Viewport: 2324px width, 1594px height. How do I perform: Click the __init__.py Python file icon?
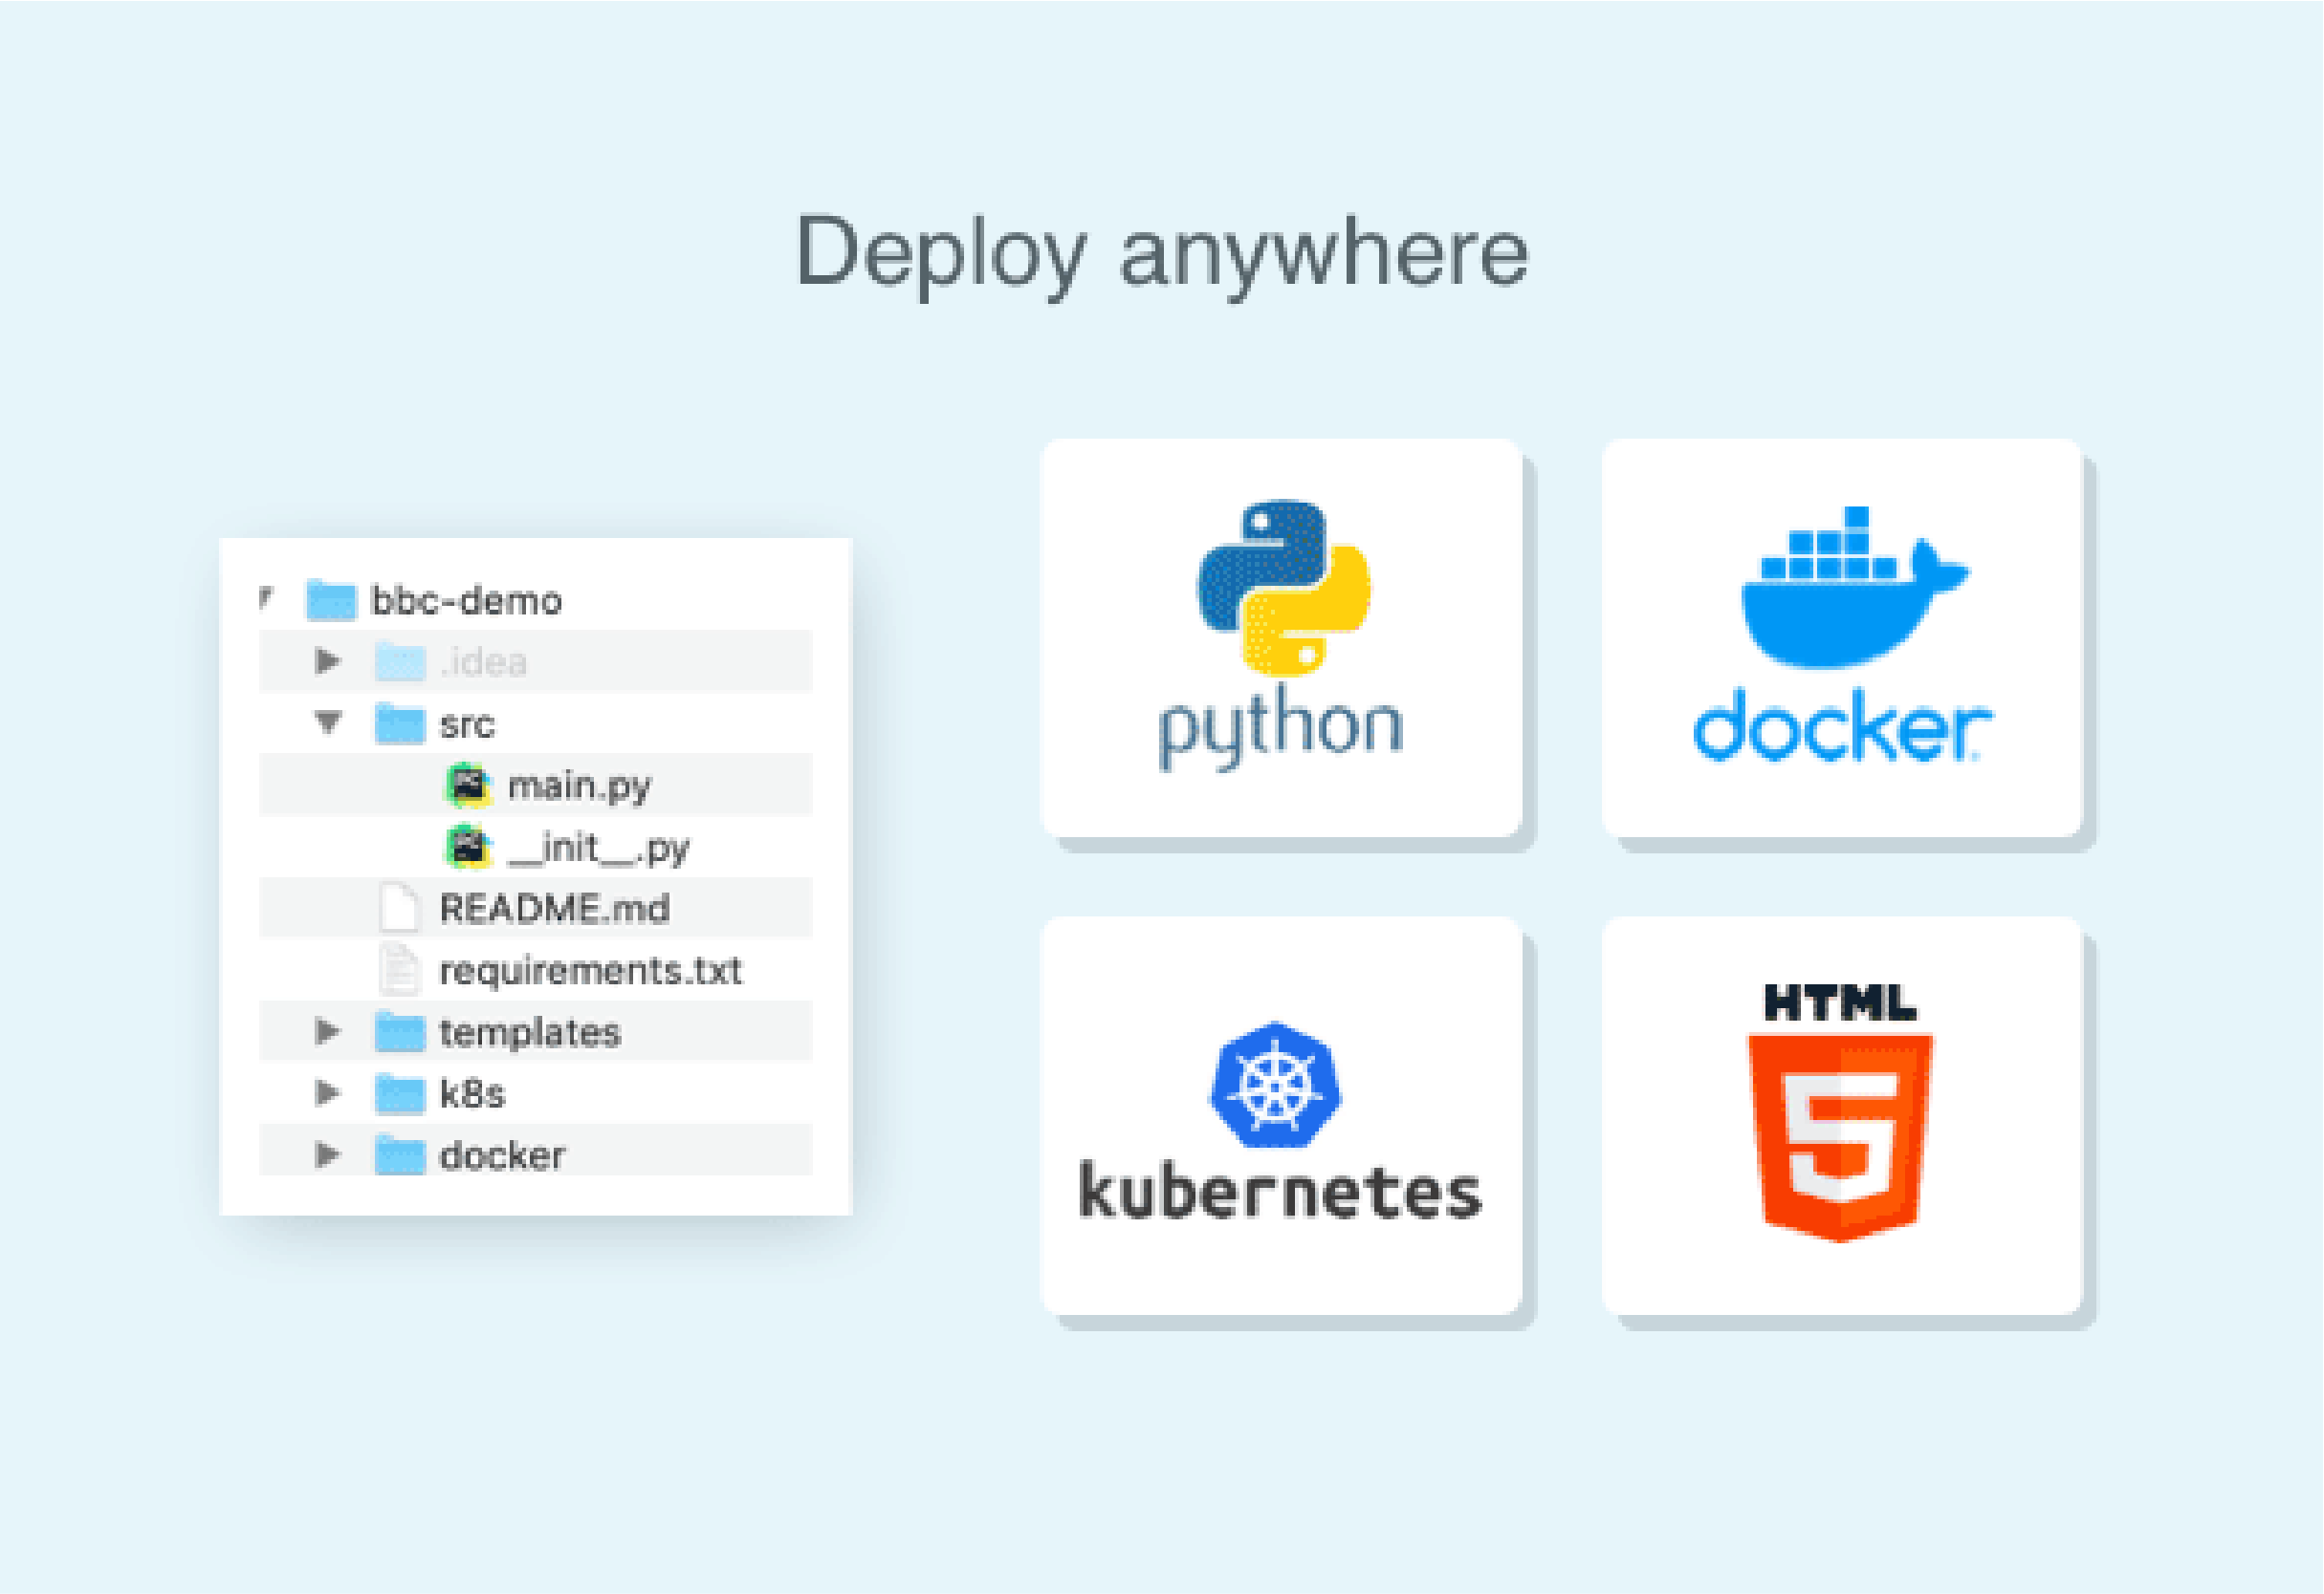coord(468,847)
